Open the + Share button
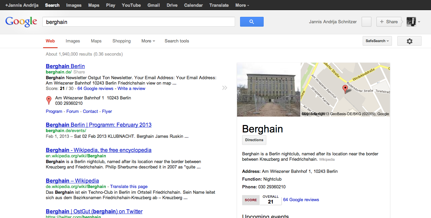Image resolution: width=431 pixels, height=218 pixels. (389, 22)
